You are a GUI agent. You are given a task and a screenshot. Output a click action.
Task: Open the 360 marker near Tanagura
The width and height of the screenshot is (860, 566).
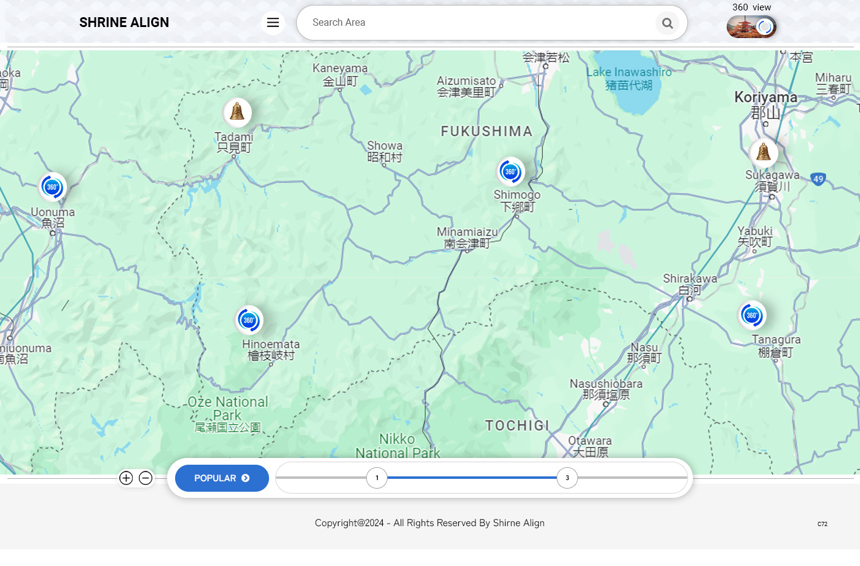click(752, 316)
